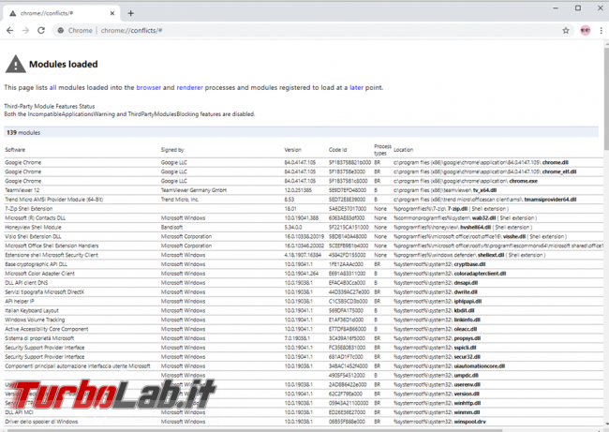Screen dimensions: 609x432
Task: Click the Code Id column header
Action: pos(337,150)
